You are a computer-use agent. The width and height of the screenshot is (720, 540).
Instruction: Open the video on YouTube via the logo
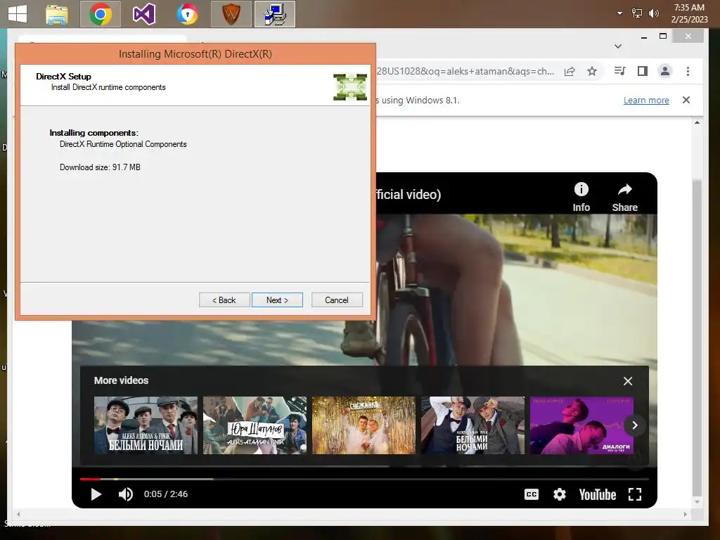point(598,494)
